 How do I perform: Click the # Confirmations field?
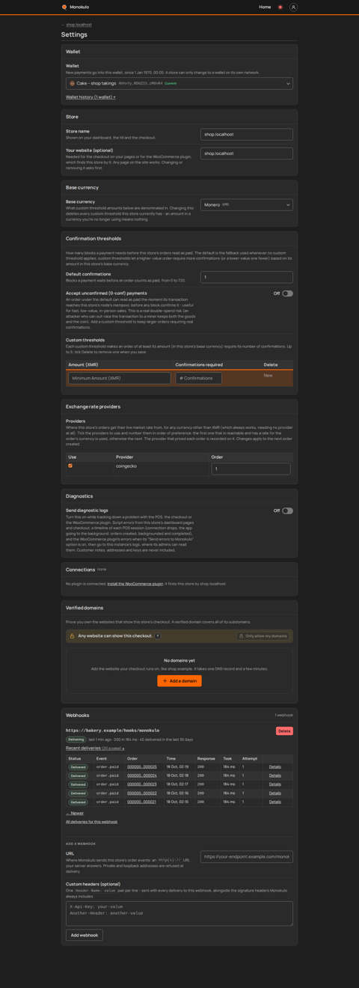coord(199,378)
